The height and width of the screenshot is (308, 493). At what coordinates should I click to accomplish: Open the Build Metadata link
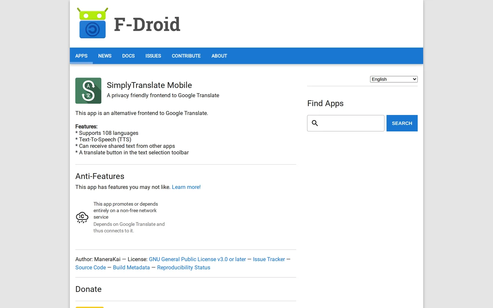[131, 267]
